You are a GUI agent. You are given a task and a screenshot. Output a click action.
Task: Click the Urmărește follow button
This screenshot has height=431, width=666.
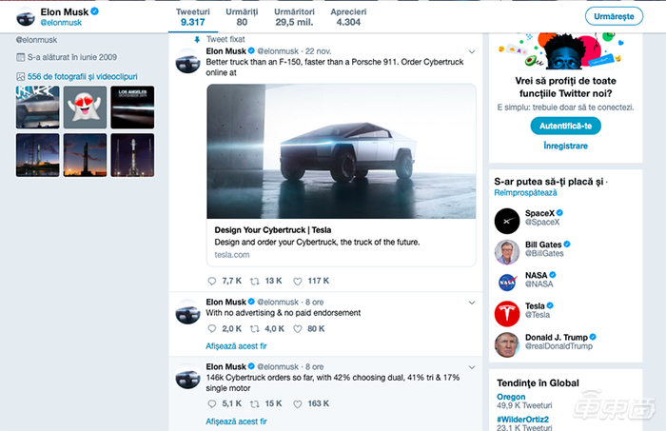tap(614, 16)
